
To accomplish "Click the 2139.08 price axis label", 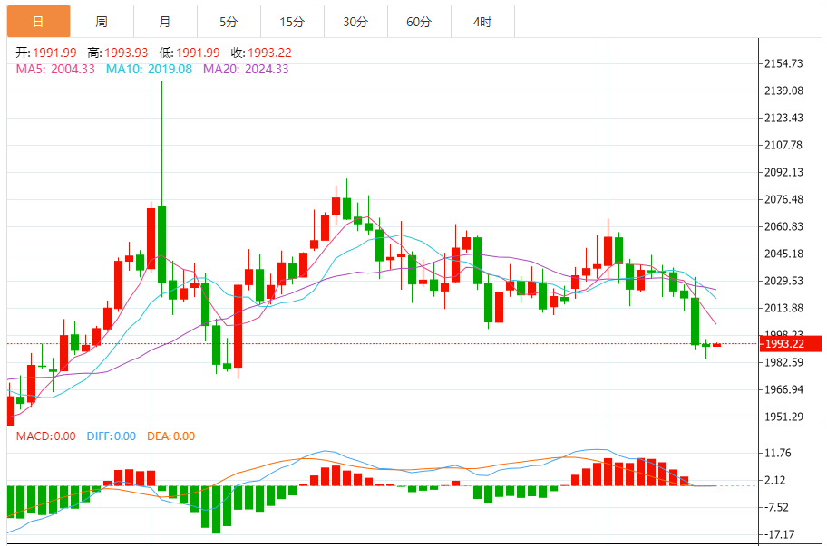I will (783, 91).
